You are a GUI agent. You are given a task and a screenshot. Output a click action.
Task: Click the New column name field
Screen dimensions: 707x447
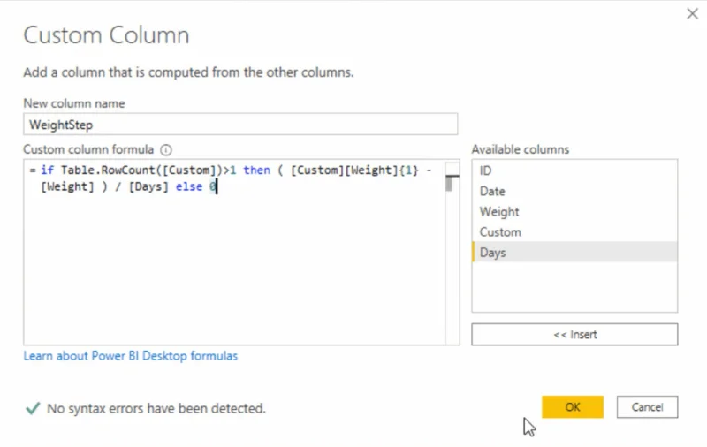tap(240, 125)
